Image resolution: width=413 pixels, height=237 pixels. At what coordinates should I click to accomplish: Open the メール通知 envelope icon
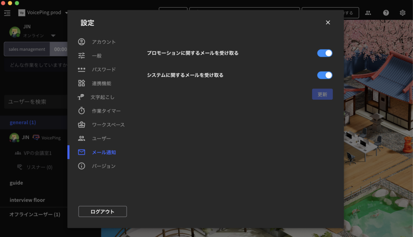[82, 153]
